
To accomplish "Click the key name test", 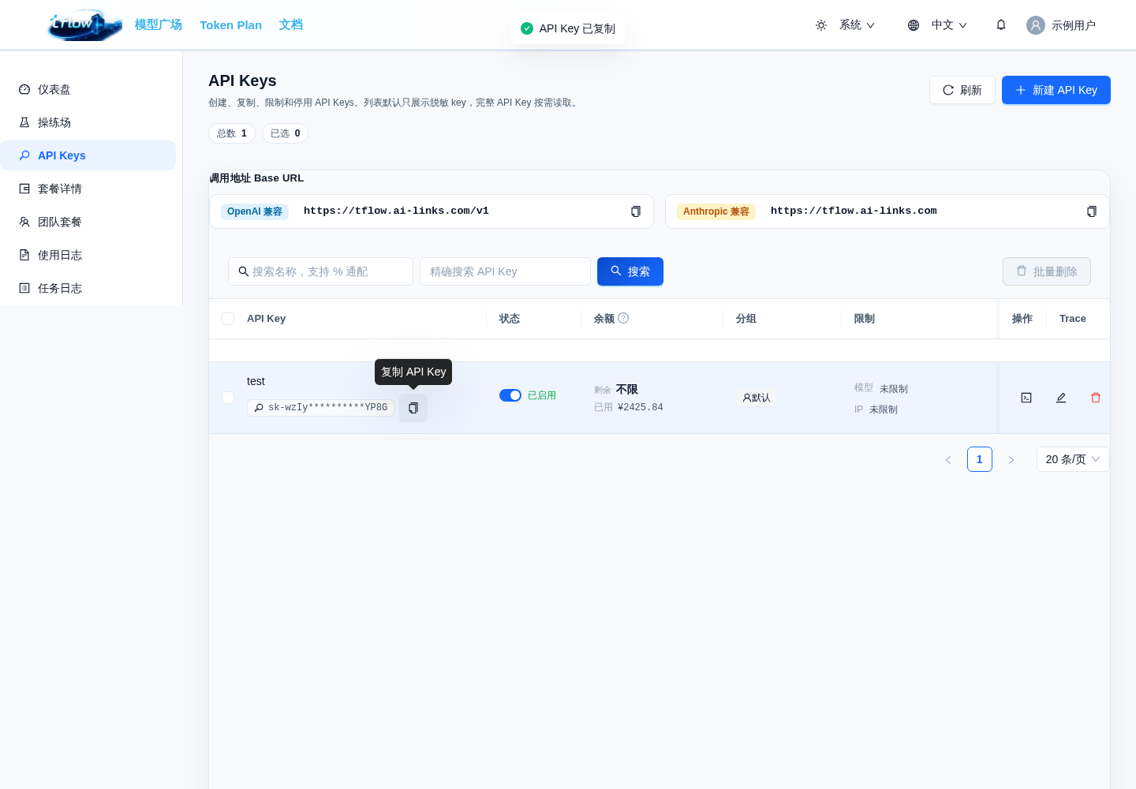I will point(256,381).
